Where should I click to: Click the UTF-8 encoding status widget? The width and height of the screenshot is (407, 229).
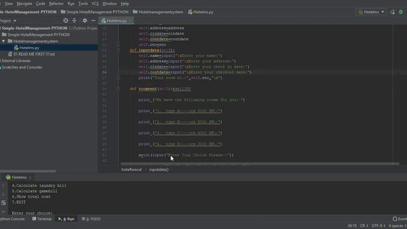coord(378,226)
